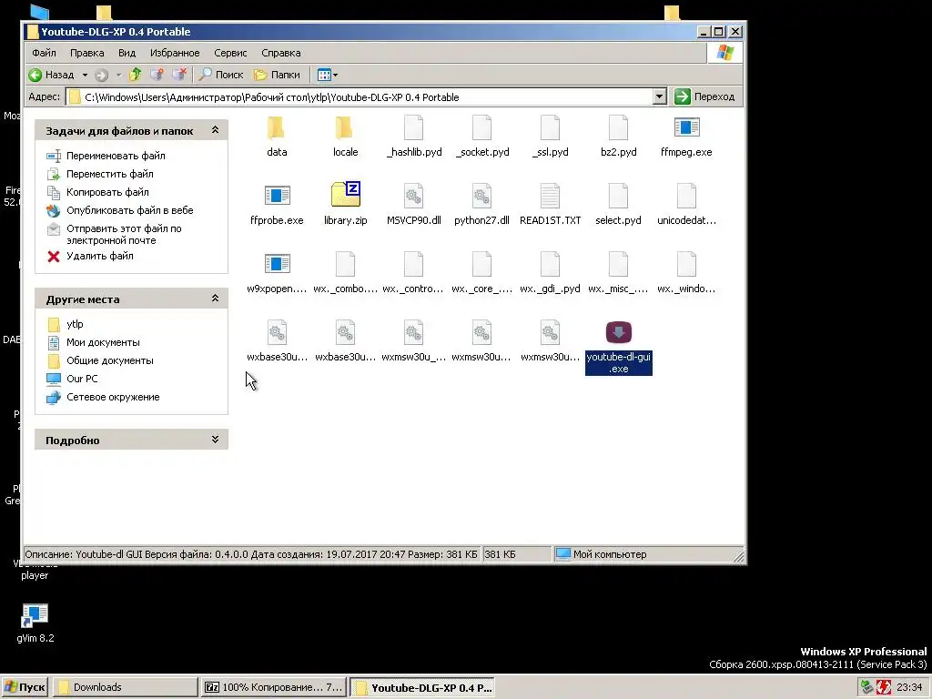Go to ytlp folder in Other places

click(75, 324)
